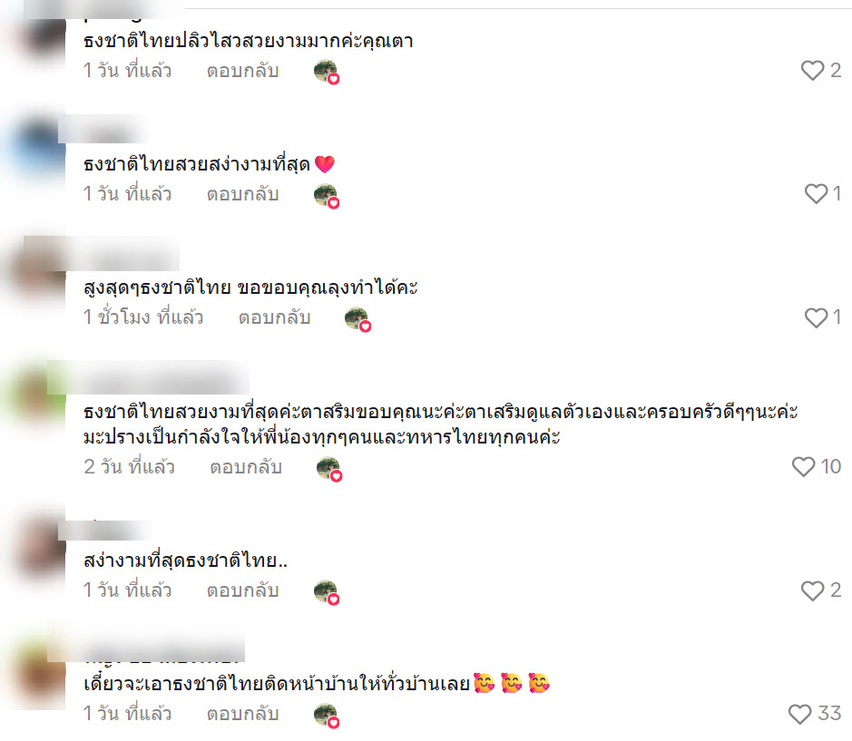The width and height of the screenshot is (852, 741).
Task: Click ตอบกลับ under the emoji faces comment
Action: click(x=242, y=714)
